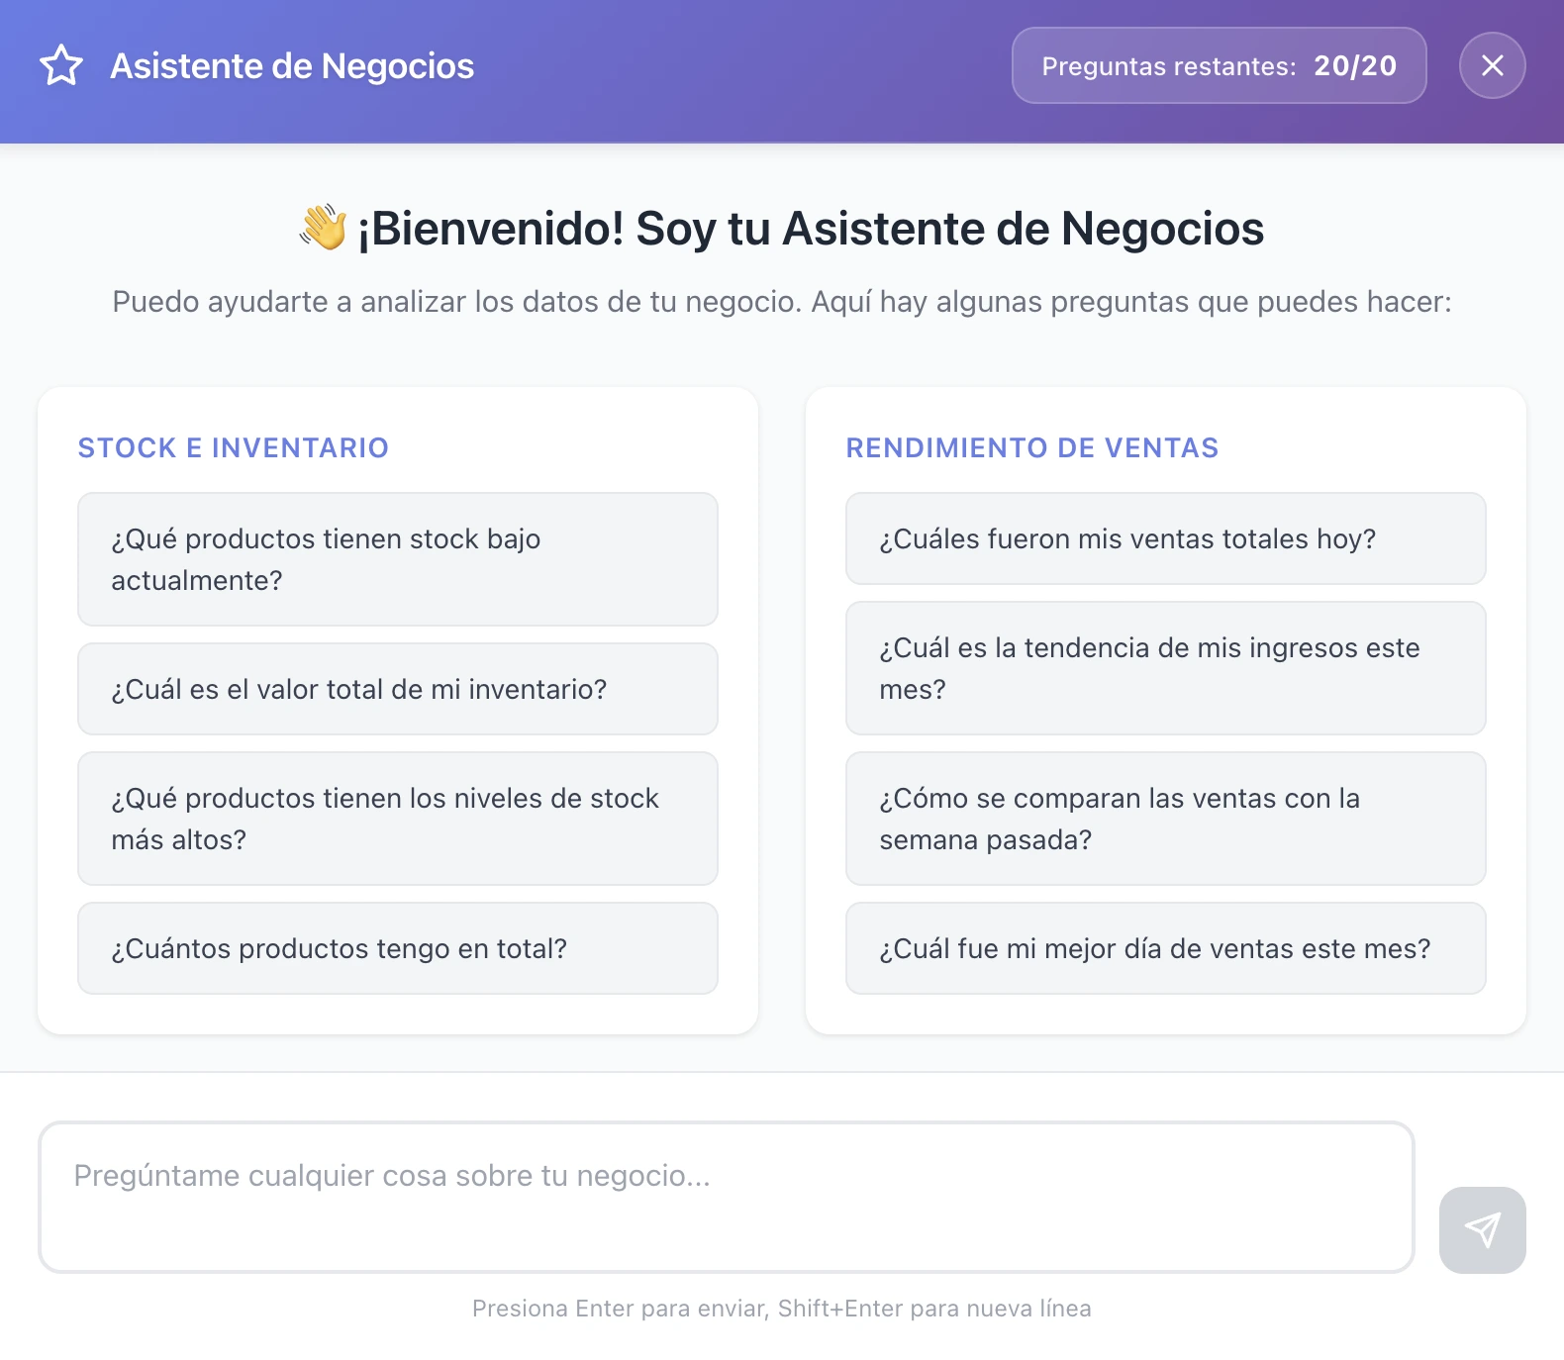Choose "¿Qué productos tienen los niveles de stock más altos?"
The image size is (1564, 1360).
[x=398, y=819]
